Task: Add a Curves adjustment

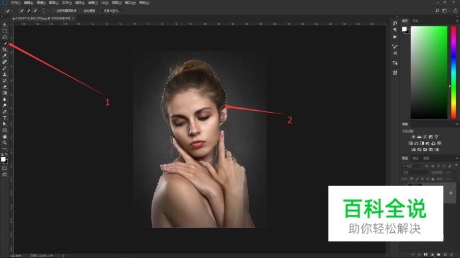Action: 425,137
